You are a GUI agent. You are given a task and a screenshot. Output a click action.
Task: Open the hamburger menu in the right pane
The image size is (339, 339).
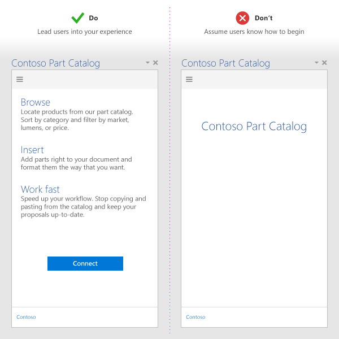pyautogui.click(x=189, y=80)
